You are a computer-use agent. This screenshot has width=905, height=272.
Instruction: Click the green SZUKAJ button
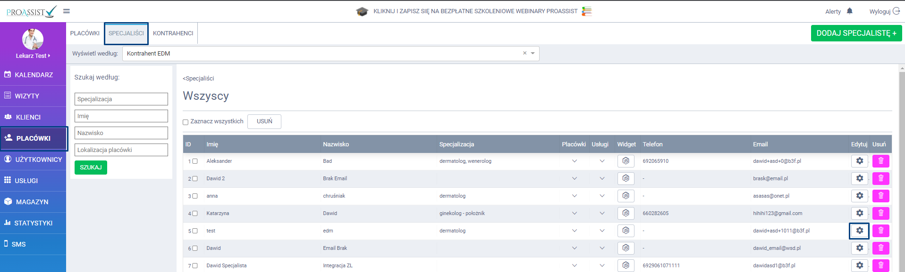click(91, 168)
